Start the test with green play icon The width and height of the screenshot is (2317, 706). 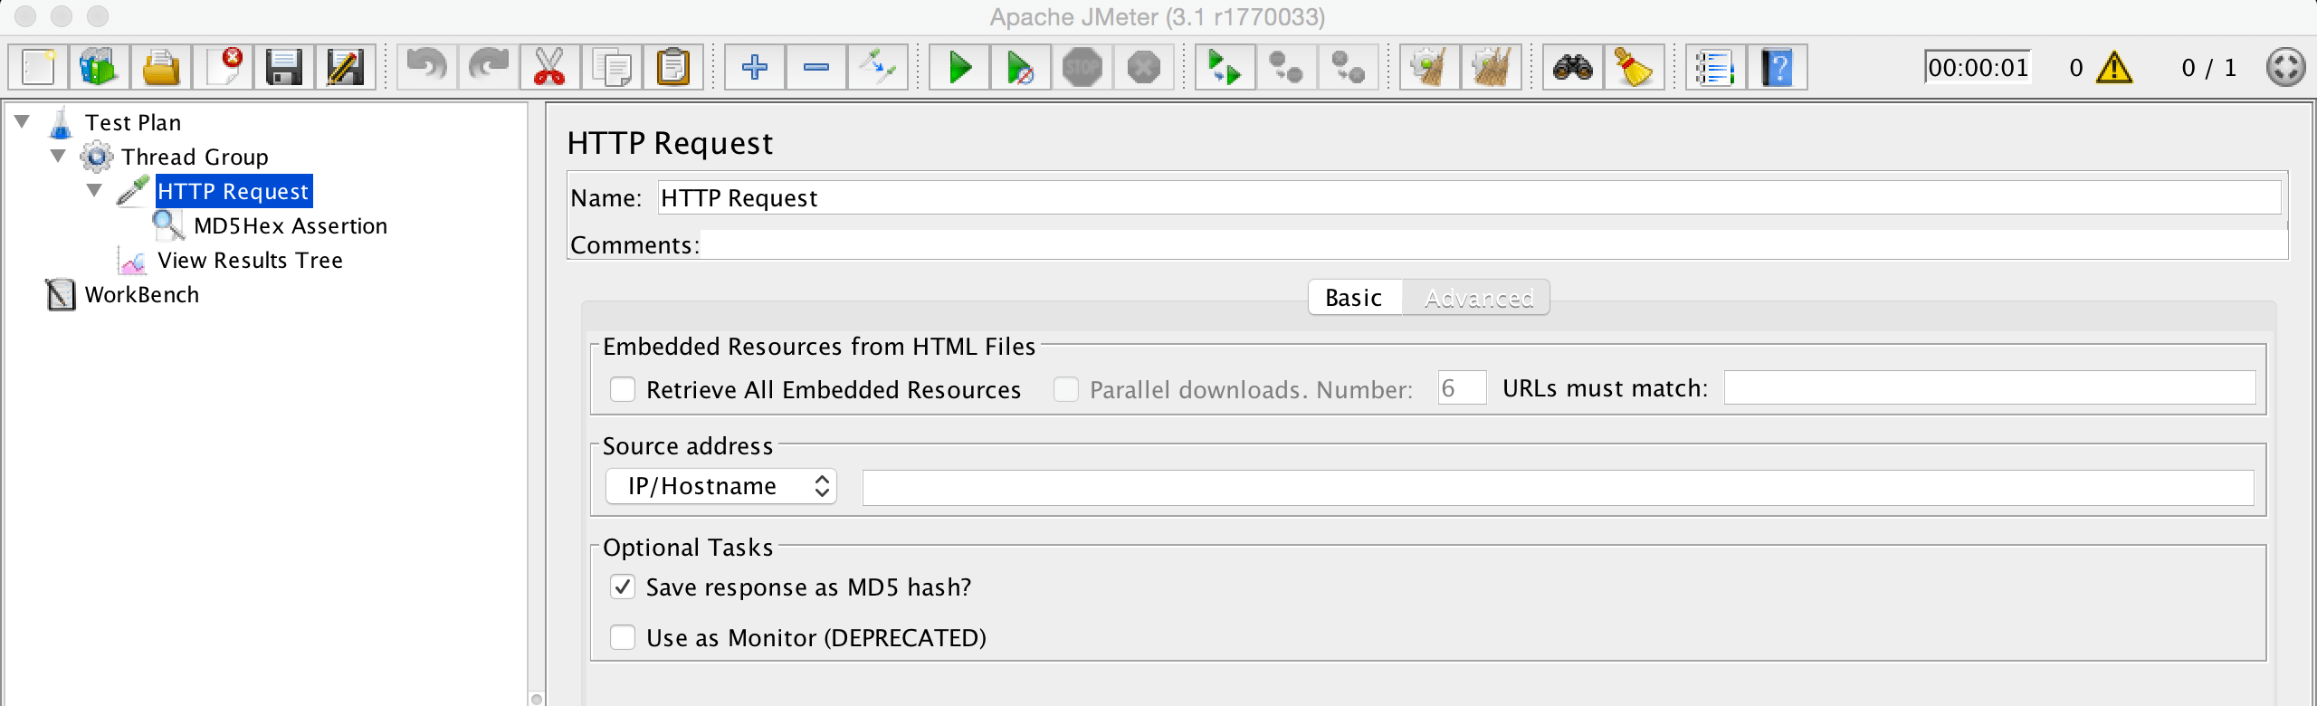tap(959, 68)
